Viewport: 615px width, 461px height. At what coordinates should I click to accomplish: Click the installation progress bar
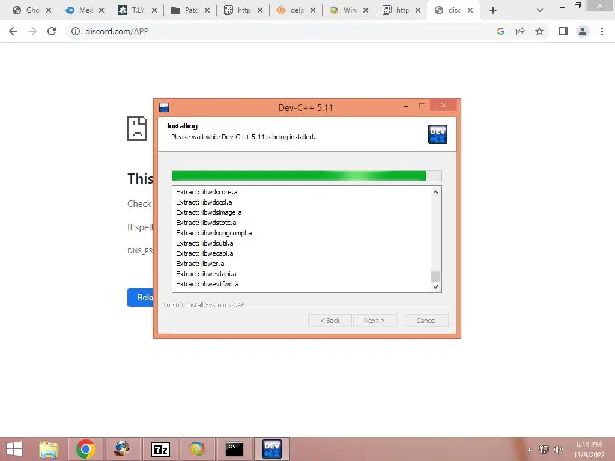[x=307, y=176]
